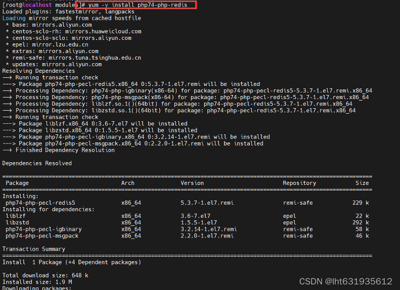Click the yum install php74-php-redis command text
Viewport: 400px width, 290px height.
138,5
